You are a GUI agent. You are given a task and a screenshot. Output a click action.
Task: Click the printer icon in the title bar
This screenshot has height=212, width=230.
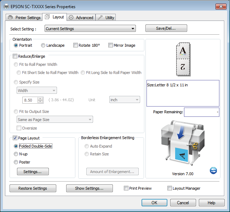[x=6, y=7]
